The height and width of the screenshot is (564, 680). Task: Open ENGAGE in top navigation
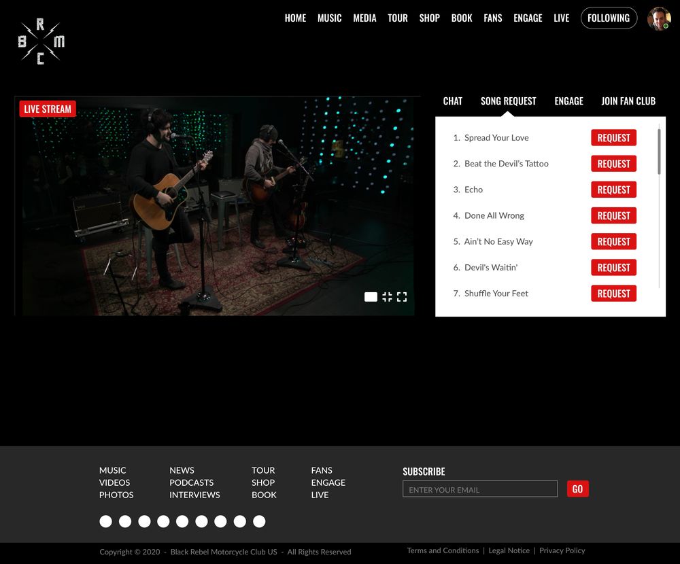528,18
